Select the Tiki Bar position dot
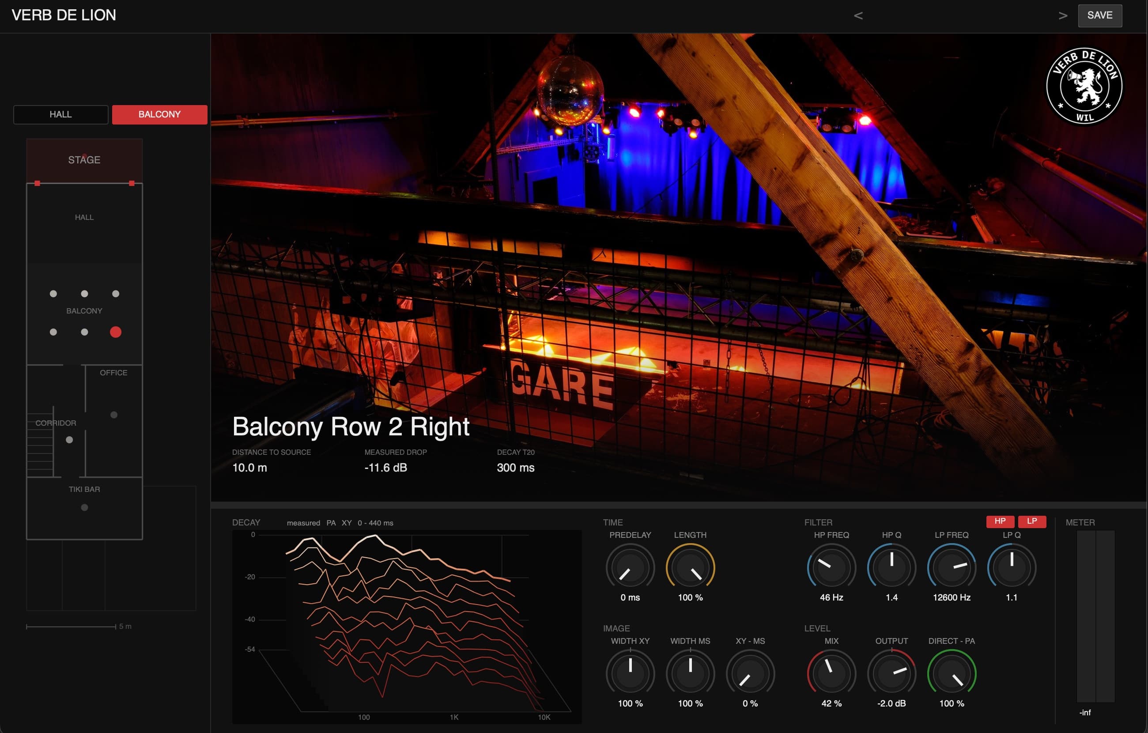The height and width of the screenshot is (733, 1148). 84,507
